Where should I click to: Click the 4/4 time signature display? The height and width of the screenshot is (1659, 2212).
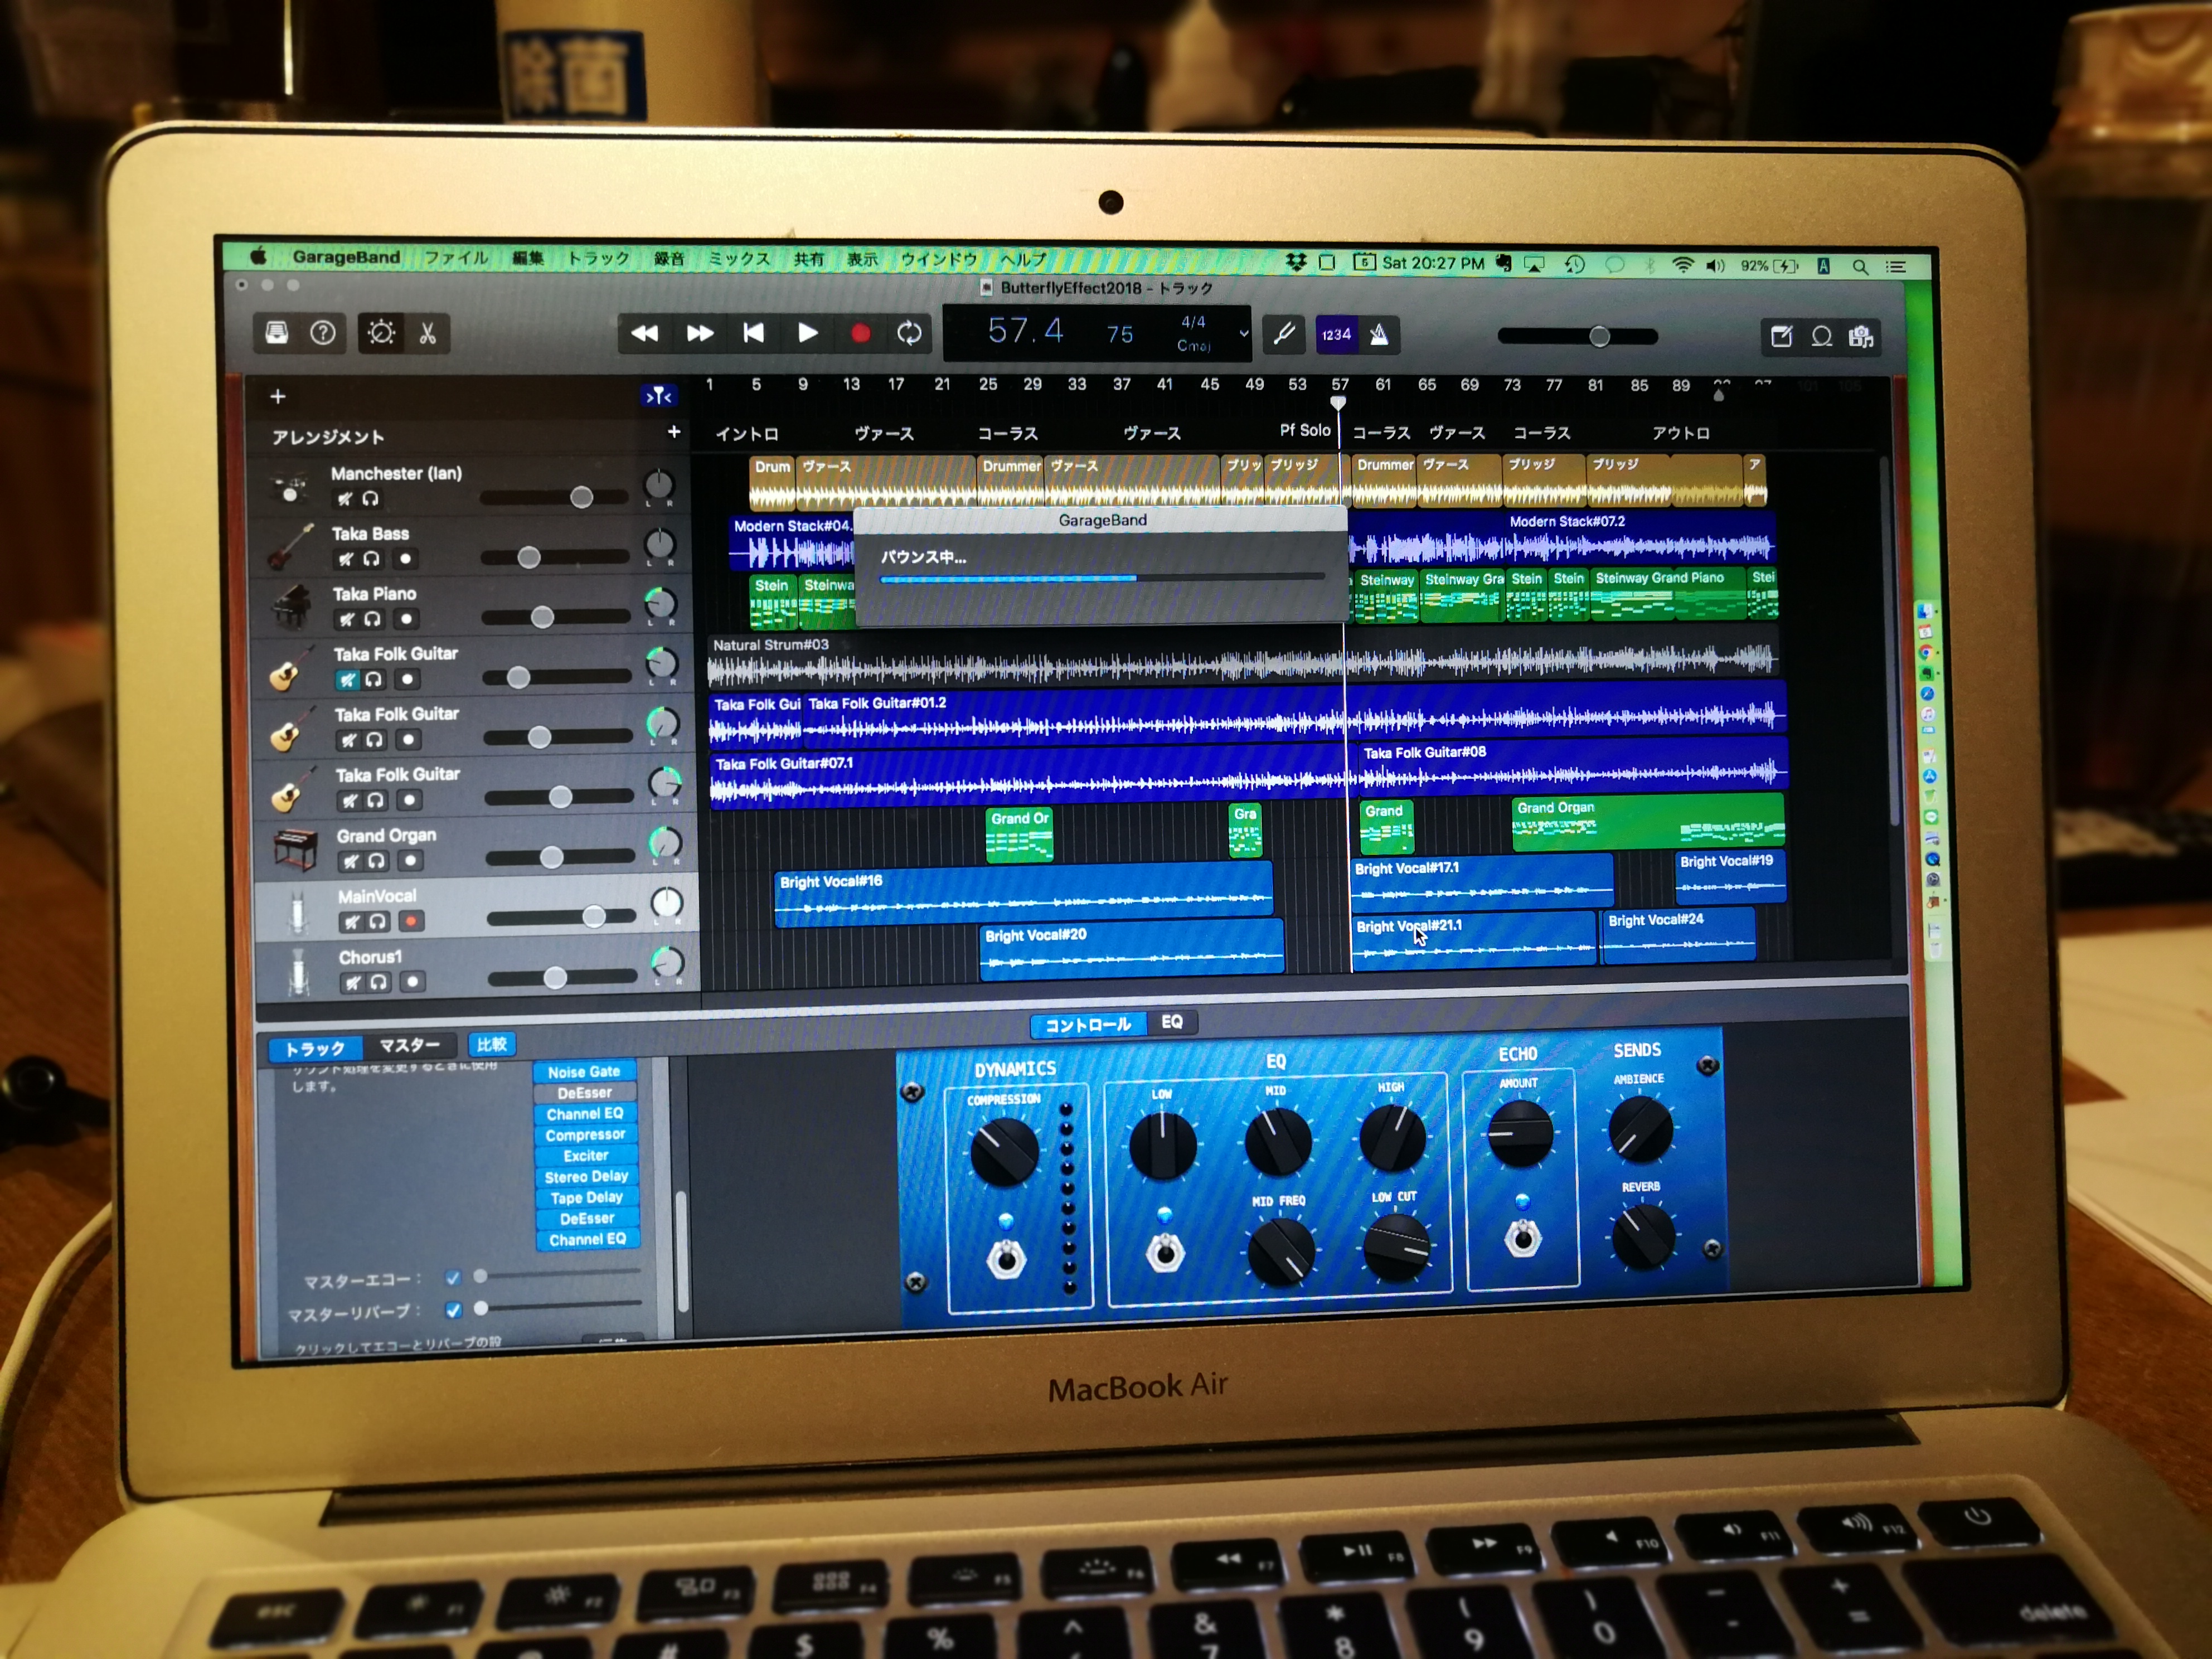(1193, 322)
